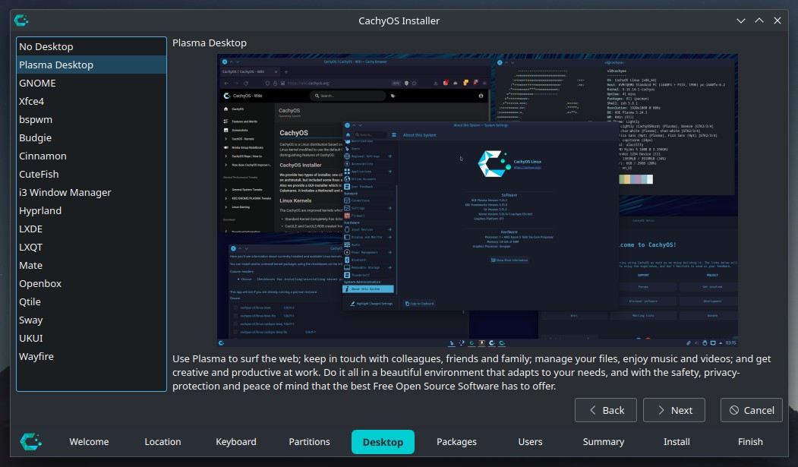Image resolution: width=798 pixels, height=467 pixels.
Task: Pick Xfce4 from the desktop list
Action: coord(91,101)
